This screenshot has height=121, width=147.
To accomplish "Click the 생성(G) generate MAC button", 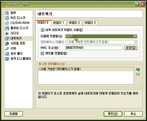I will (131, 48).
